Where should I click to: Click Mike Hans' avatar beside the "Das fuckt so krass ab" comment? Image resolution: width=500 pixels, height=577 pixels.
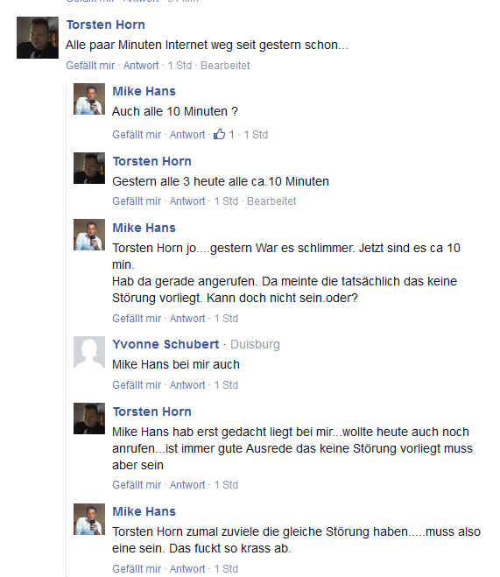point(89,519)
